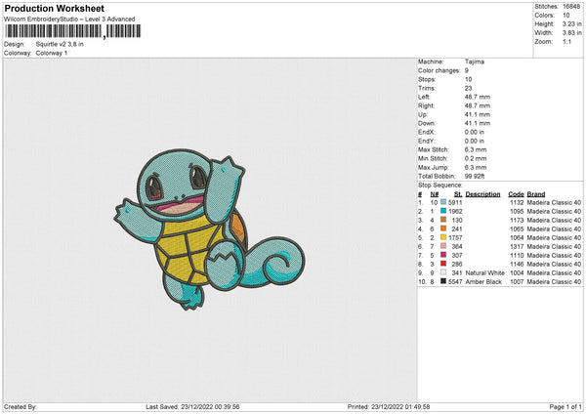Click thread code 1004 for Natural White
This screenshot has height=414, width=586.
[517, 273]
